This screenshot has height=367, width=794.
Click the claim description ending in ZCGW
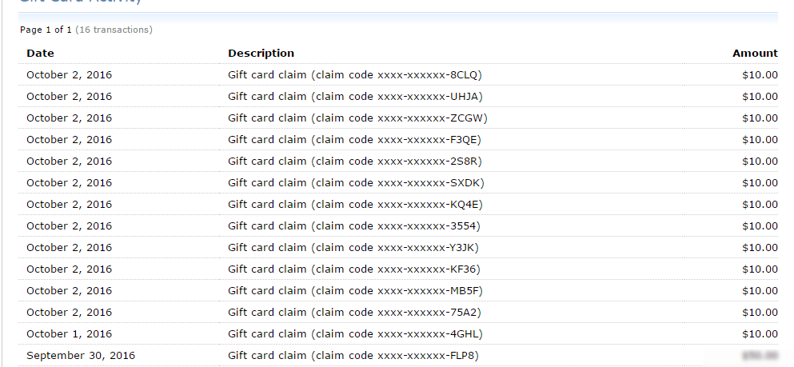357,118
